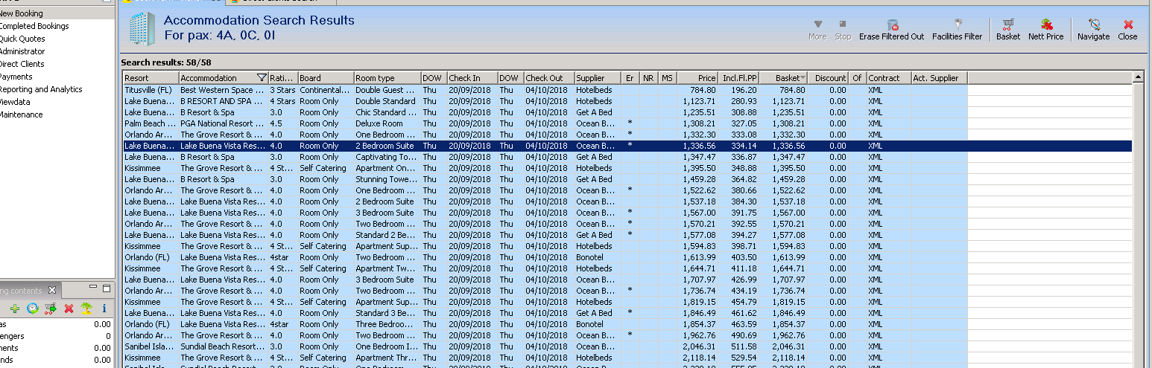Open Viewdata in the sidebar

pyautogui.click(x=16, y=102)
